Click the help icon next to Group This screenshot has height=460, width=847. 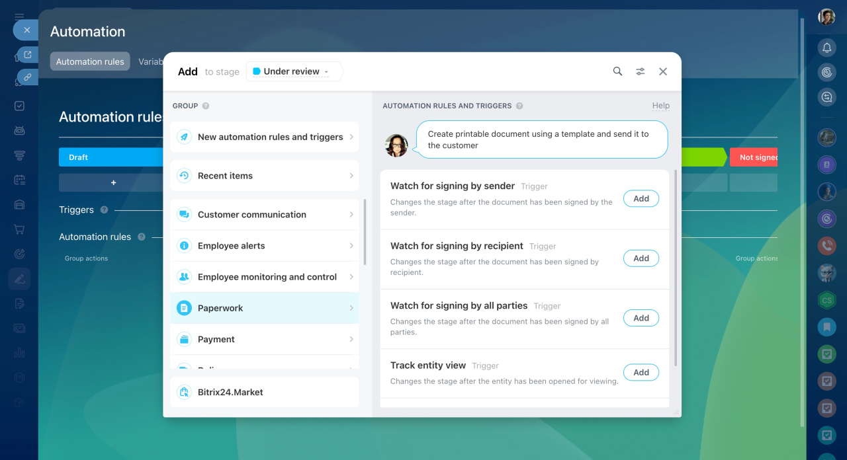[x=206, y=106]
